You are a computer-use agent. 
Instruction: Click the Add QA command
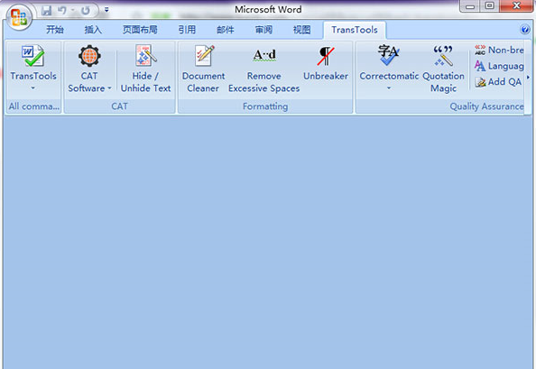[x=498, y=82]
